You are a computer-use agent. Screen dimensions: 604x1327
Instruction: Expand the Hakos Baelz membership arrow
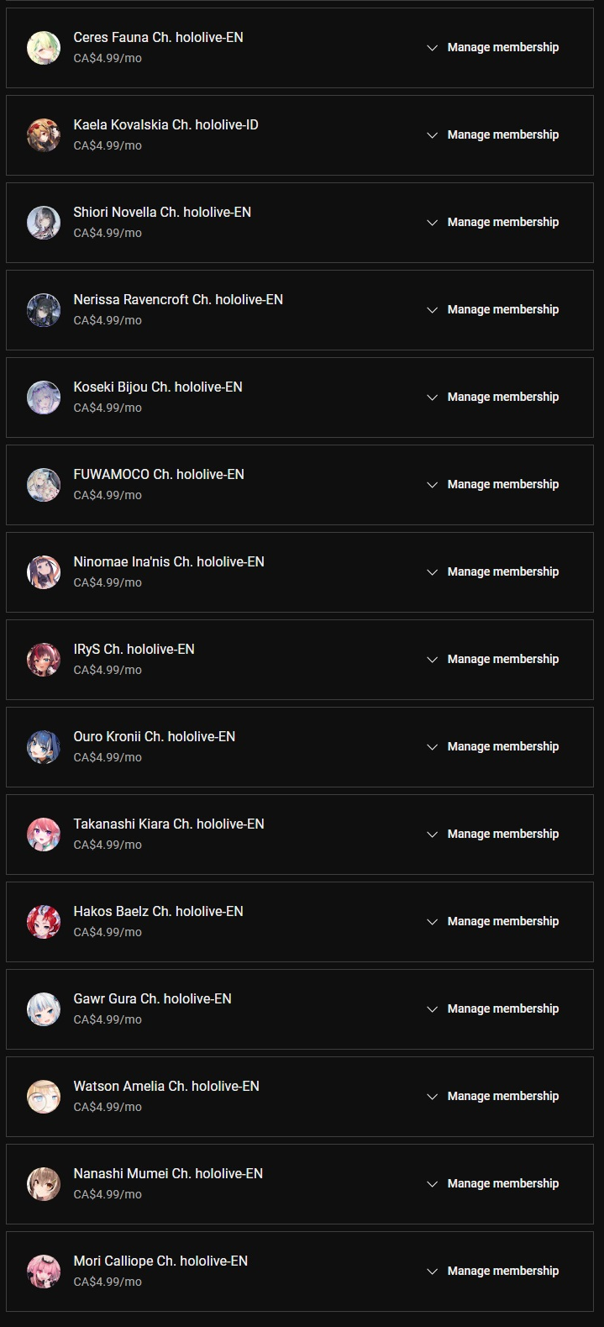[x=433, y=922]
